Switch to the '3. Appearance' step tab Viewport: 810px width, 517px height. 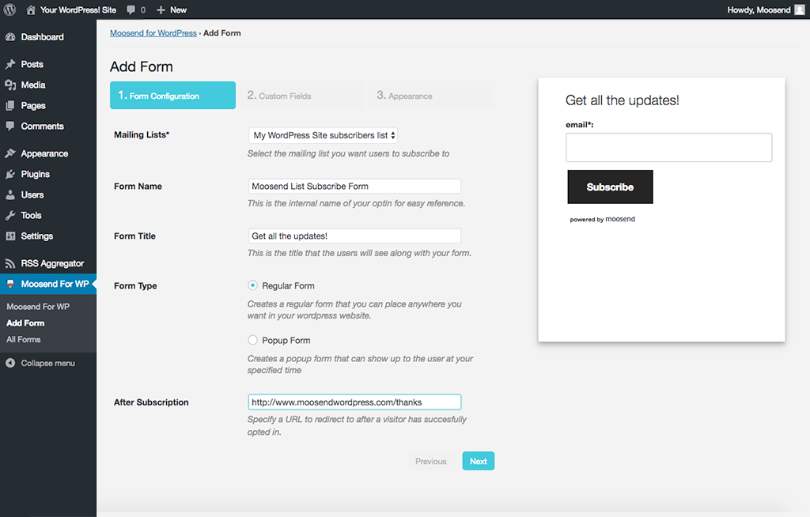431,95
